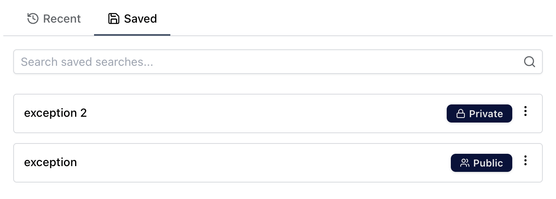This screenshot has width=556, height=199.
Task: Toggle the Public visibility badge on exception
Action: point(481,163)
